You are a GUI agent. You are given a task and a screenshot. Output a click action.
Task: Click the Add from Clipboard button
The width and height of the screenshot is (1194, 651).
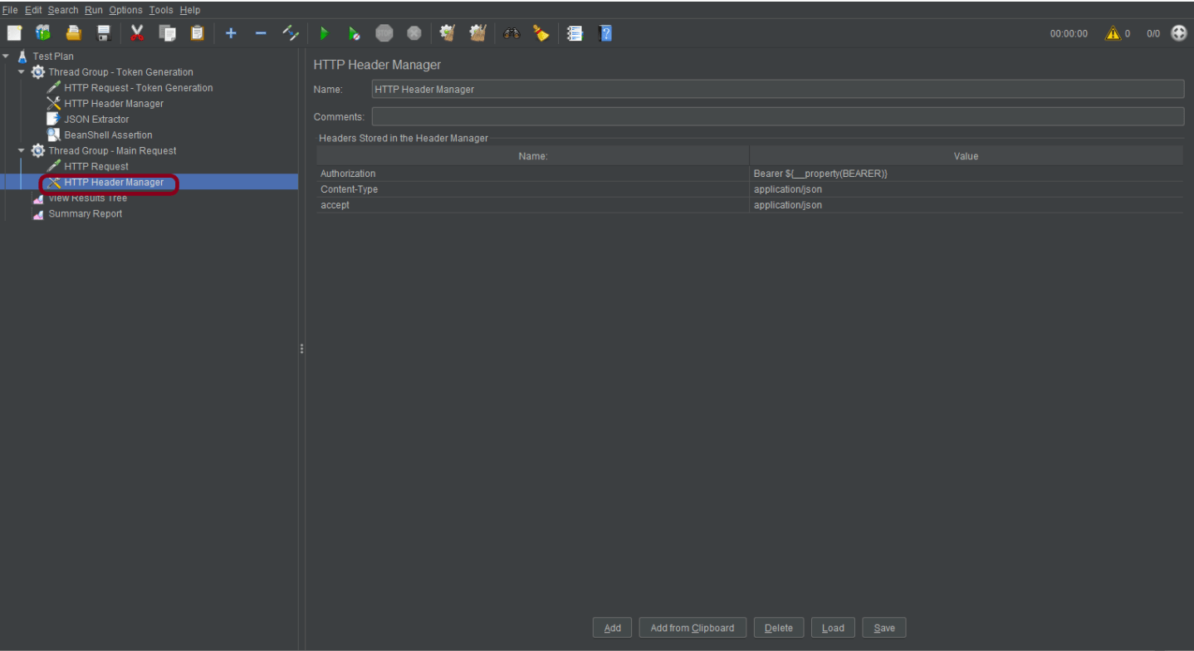point(692,627)
